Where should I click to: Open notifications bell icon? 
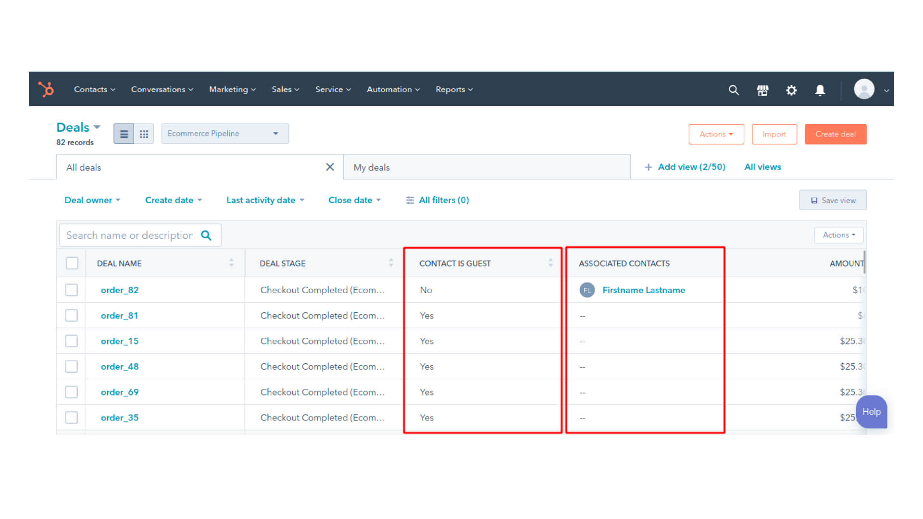(x=820, y=90)
